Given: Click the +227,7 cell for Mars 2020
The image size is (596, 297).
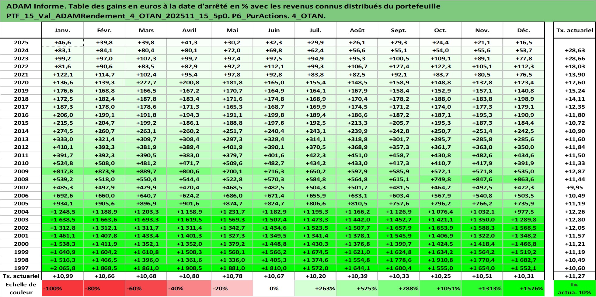Looking at the screenshot, I should (x=146, y=83).
